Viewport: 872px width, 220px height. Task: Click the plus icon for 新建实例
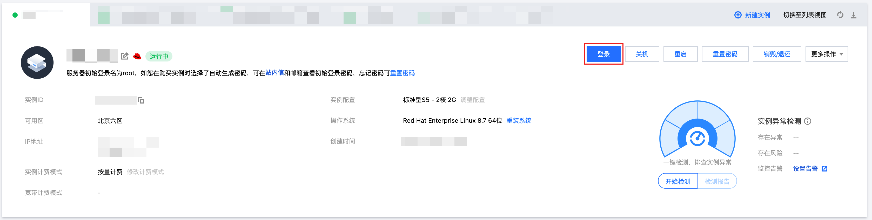pos(737,15)
